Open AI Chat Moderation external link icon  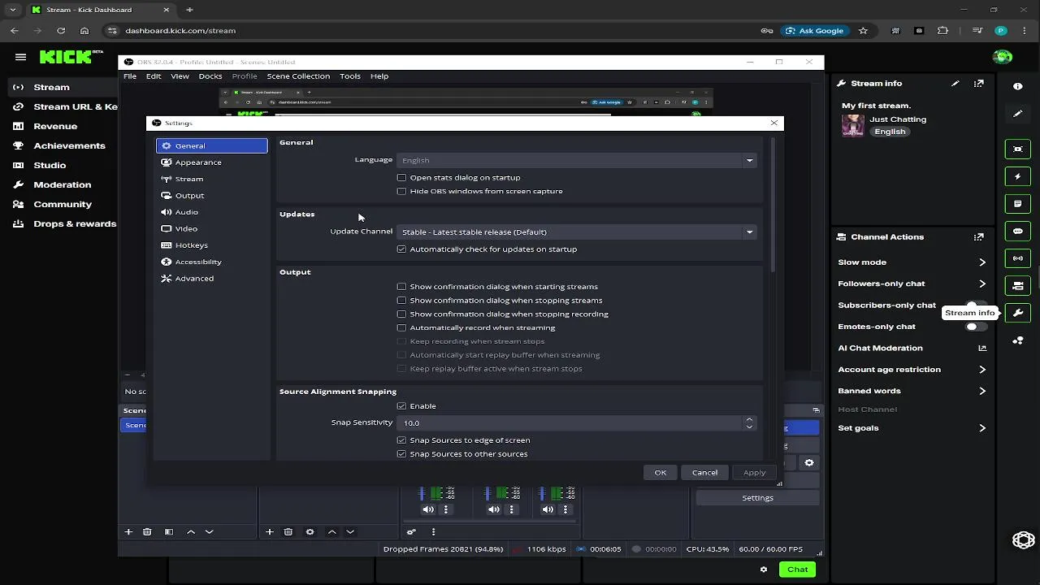click(982, 348)
